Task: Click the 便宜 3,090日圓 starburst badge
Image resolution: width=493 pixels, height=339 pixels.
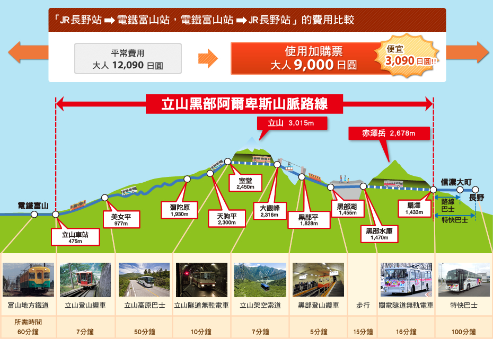Action: click(x=407, y=55)
